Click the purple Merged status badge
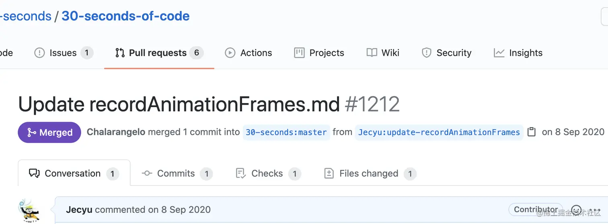 (49, 132)
